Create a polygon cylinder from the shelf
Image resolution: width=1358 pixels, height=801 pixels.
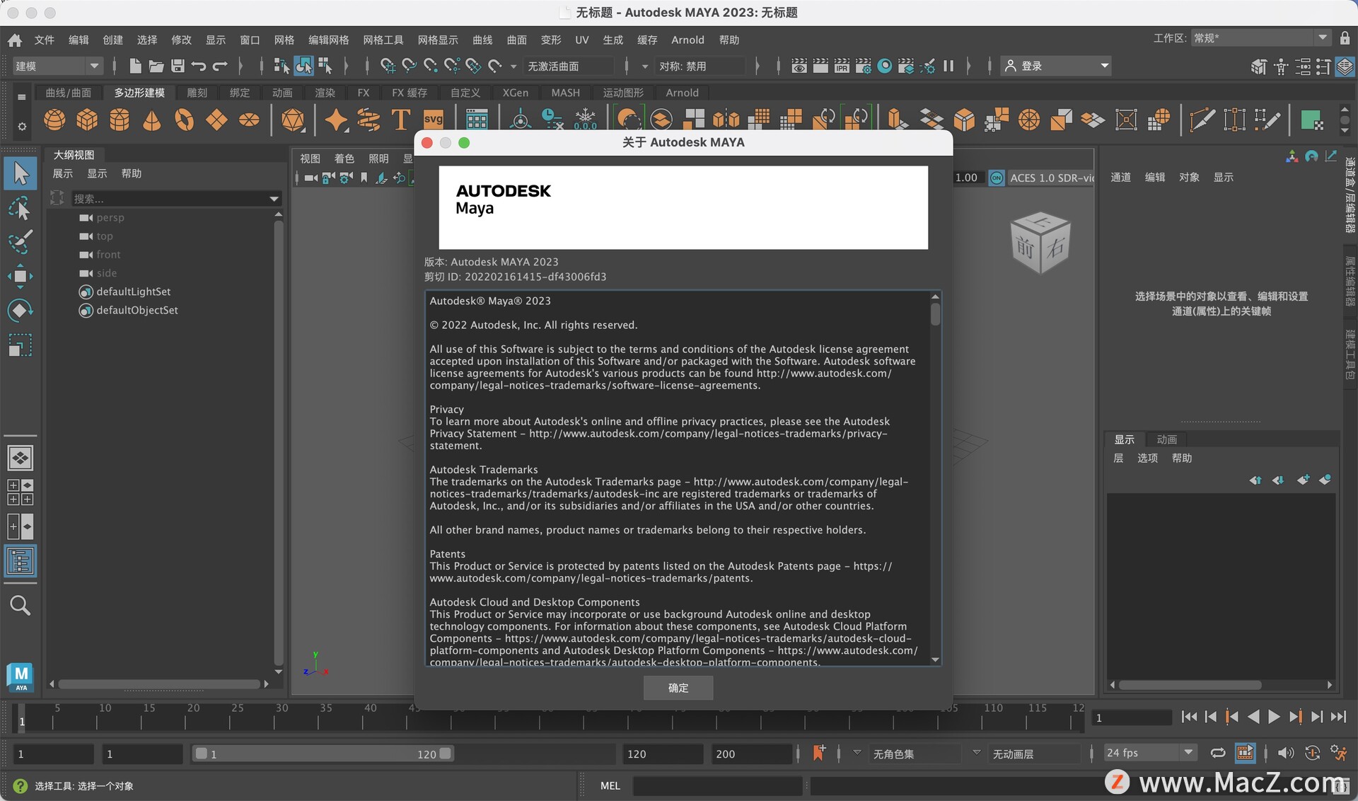[x=120, y=120]
